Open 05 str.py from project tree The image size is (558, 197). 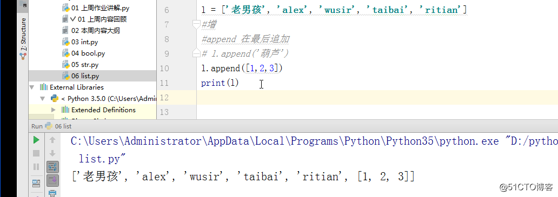point(85,65)
